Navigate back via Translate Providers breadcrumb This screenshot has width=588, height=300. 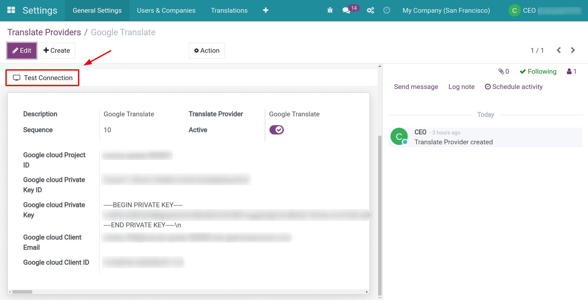(44, 32)
